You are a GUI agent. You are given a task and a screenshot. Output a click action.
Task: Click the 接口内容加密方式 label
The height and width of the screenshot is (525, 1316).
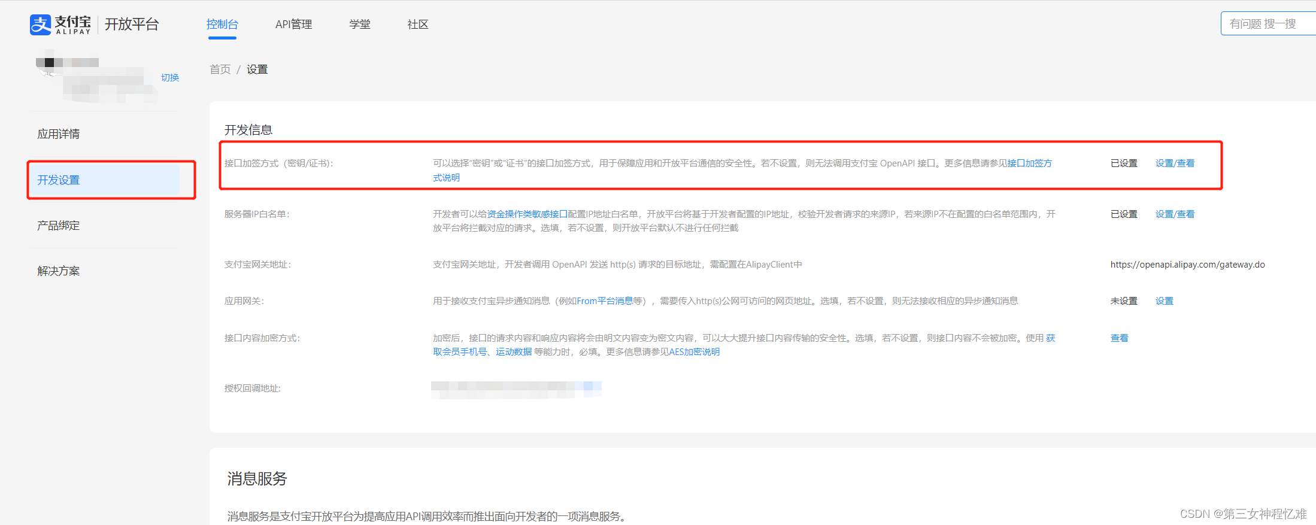click(262, 338)
